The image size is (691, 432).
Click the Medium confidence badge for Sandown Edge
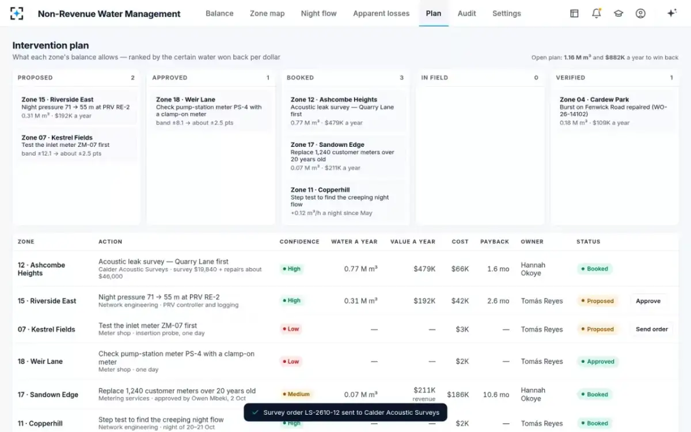point(297,395)
